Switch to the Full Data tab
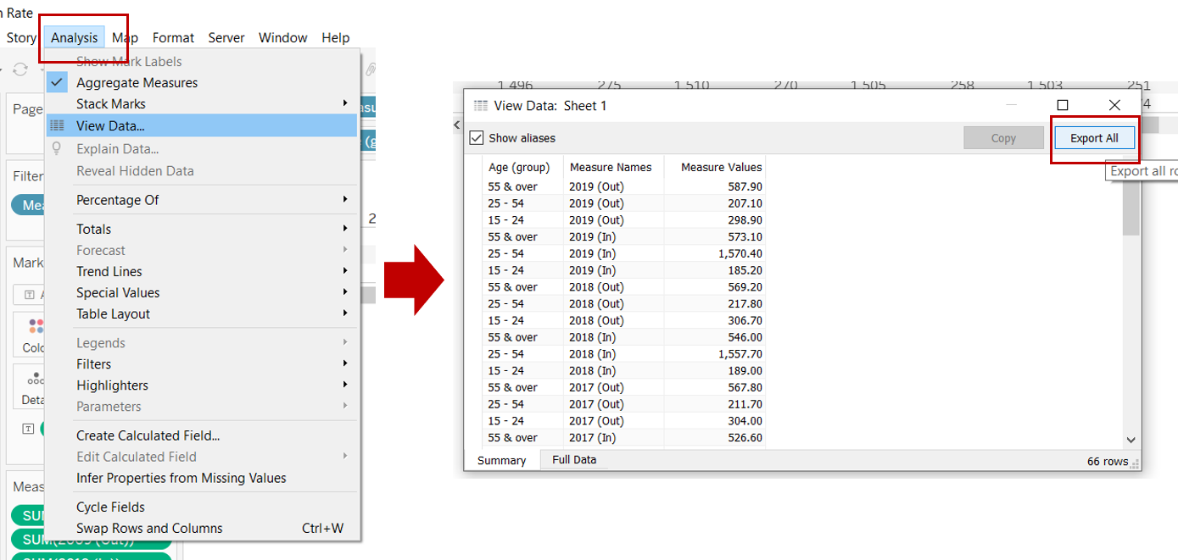 pos(573,460)
